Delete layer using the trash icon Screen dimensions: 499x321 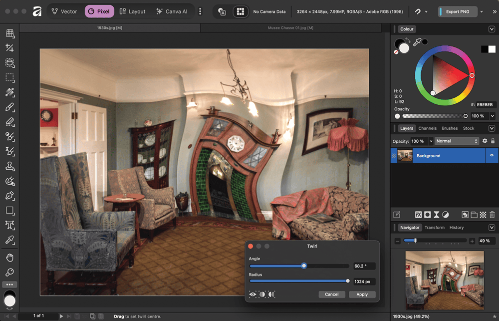tap(492, 215)
